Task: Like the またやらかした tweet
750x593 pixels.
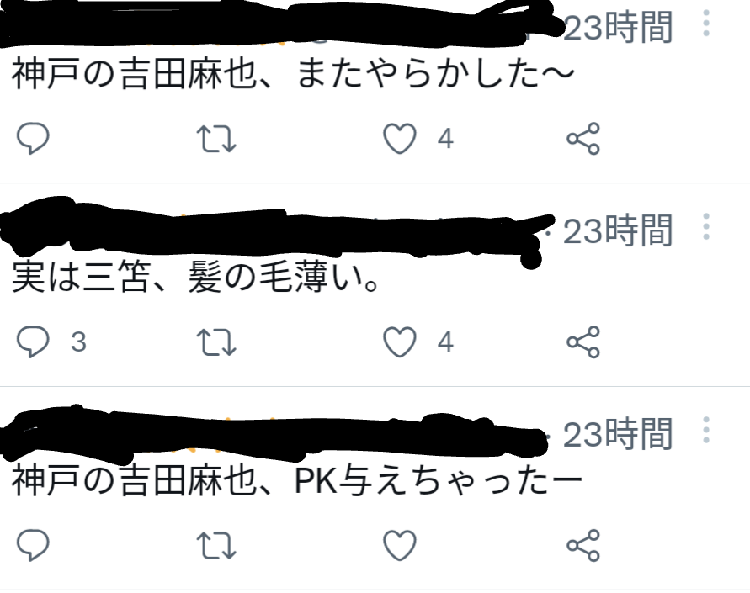Action: click(x=399, y=139)
